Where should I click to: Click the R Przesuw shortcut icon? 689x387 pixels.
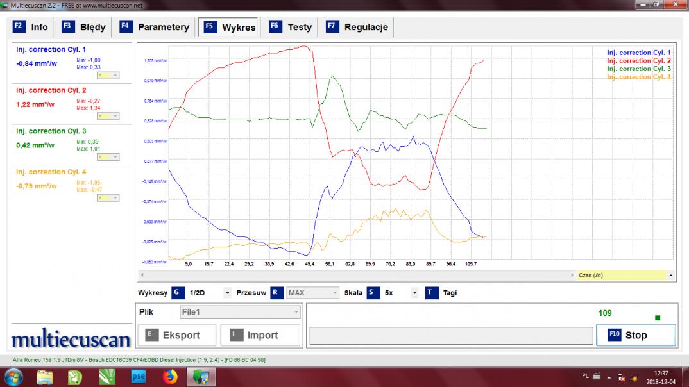coord(276,293)
